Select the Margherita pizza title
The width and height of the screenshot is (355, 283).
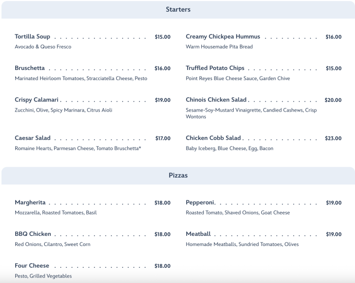coord(30,203)
